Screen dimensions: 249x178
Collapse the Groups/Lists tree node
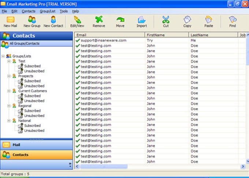tap(3, 56)
